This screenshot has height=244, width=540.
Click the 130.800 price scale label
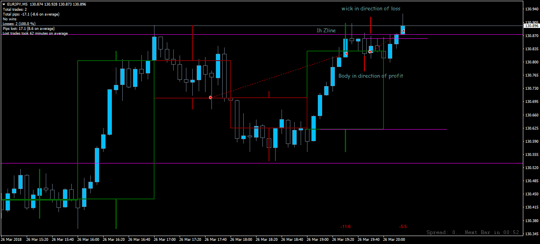[531, 62]
